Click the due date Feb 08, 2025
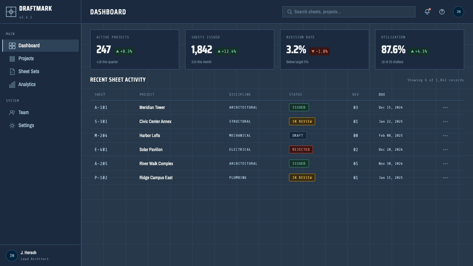The height and width of the screenshot is (266, 473). coord(391,136)
